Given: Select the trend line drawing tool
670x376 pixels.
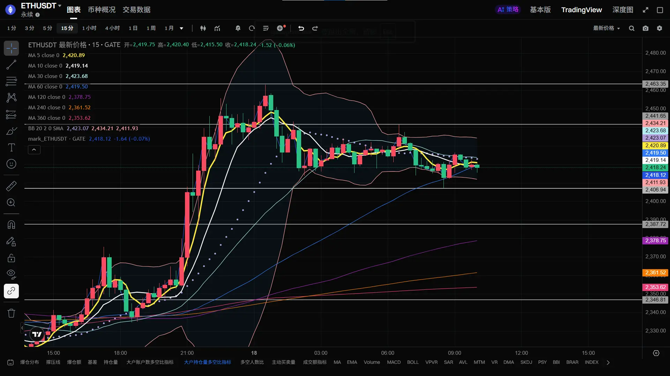Looking at the screenshot, I should 11,65.
